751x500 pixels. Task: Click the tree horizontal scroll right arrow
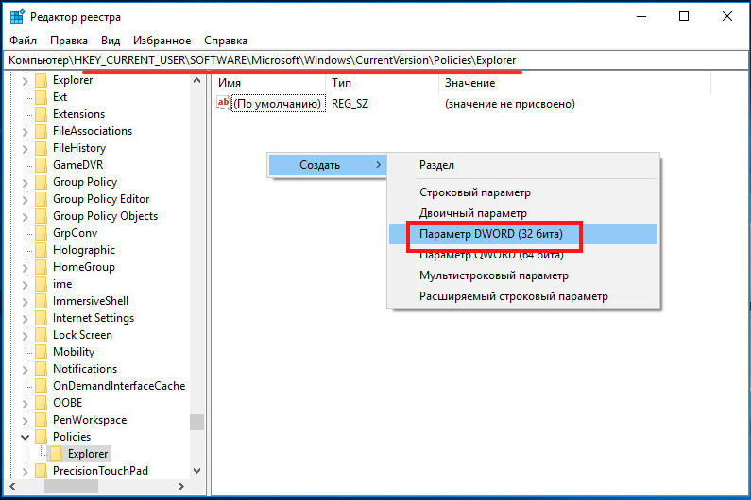[181, 487]
